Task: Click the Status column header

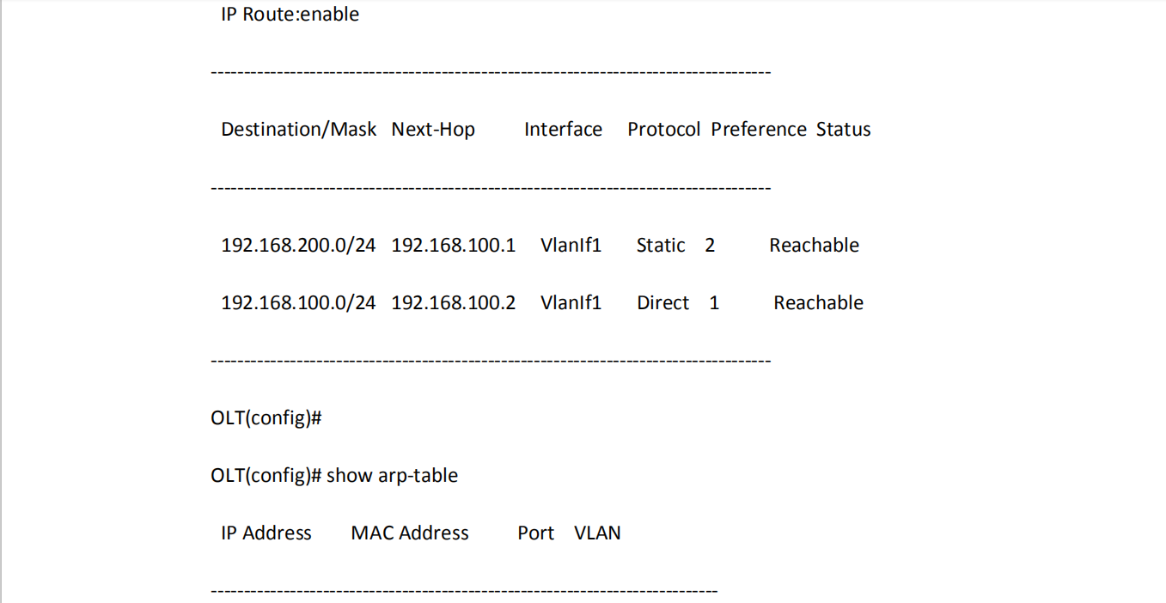Action: tap(843, 130)
